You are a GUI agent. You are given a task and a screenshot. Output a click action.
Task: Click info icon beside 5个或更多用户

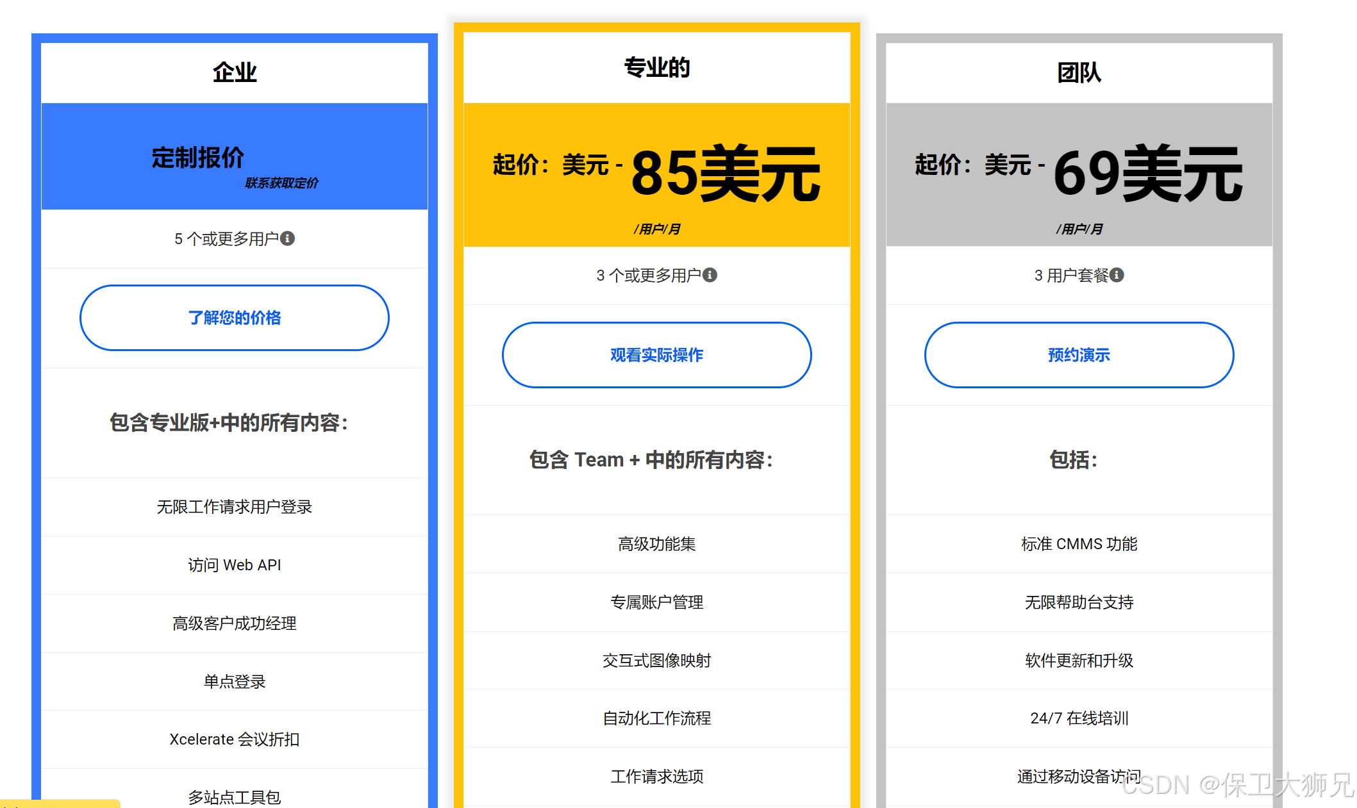tap(288, 238)
